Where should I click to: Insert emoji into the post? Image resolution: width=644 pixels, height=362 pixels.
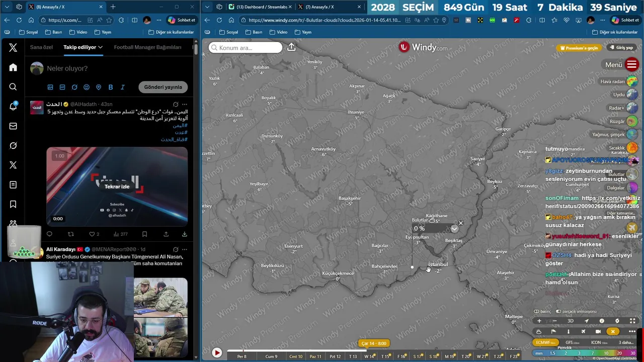[x=87, y=87]
